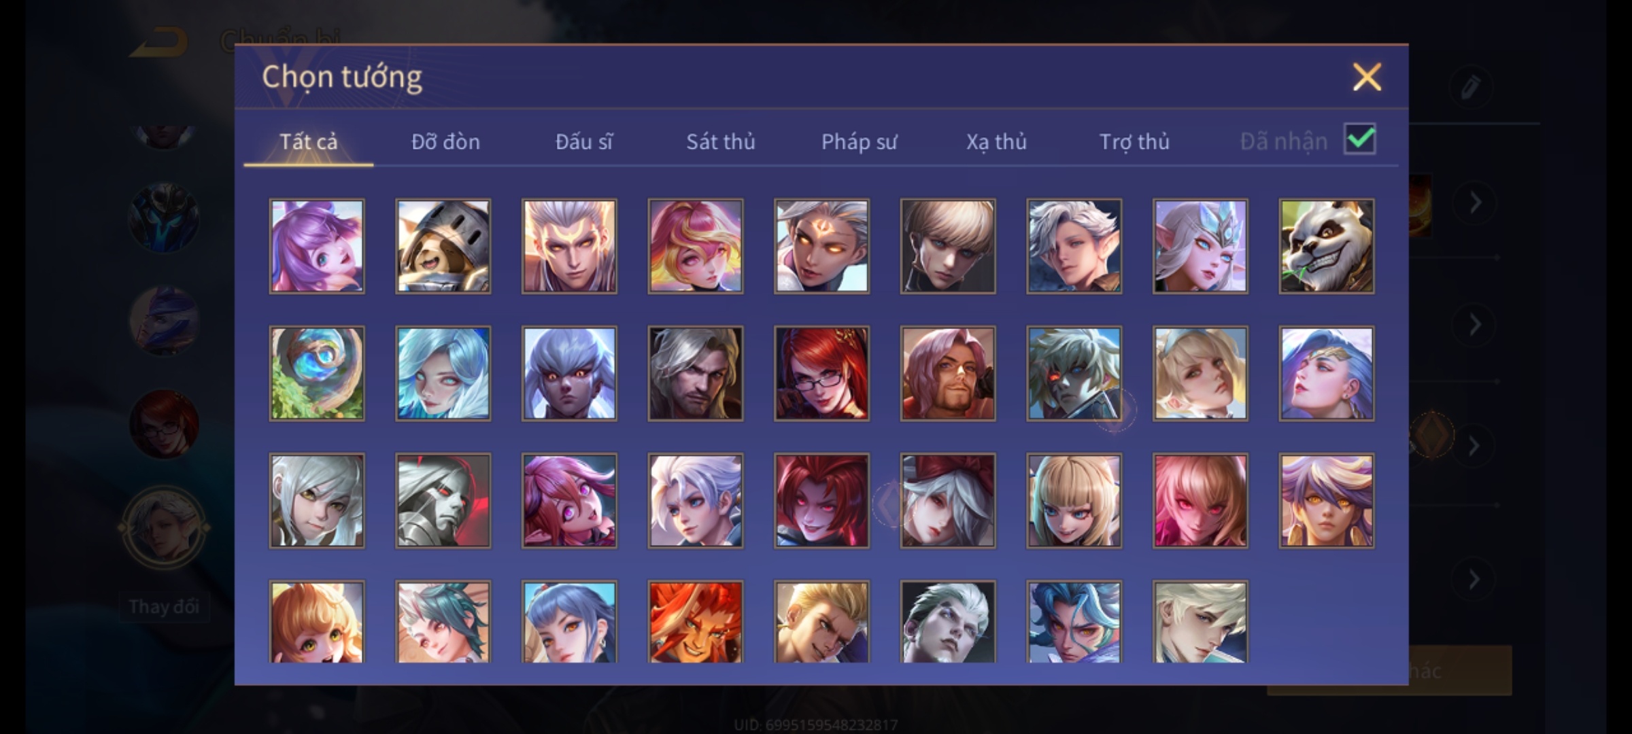This screenshot has height=734, width=1632.
Task: Open the Trợ thủ tab
Action: (x=1134, y=141)
